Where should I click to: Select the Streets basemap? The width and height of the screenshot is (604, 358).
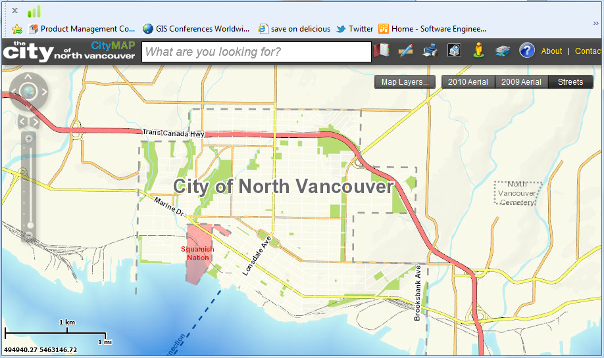(x=570, y=82)
